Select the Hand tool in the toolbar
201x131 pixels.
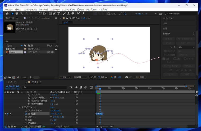coord(17,14)
